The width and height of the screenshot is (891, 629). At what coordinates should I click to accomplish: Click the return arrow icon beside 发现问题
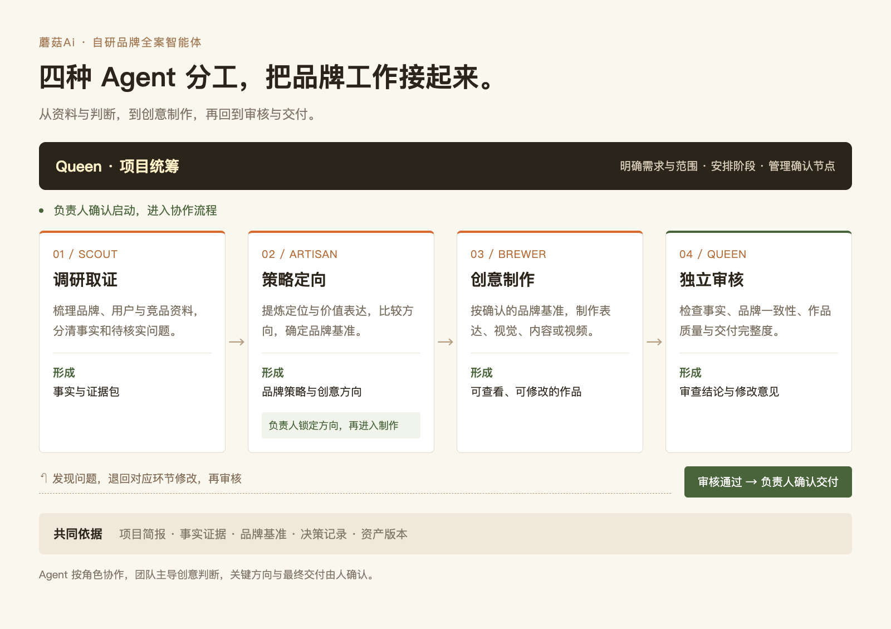pos(43,478)
